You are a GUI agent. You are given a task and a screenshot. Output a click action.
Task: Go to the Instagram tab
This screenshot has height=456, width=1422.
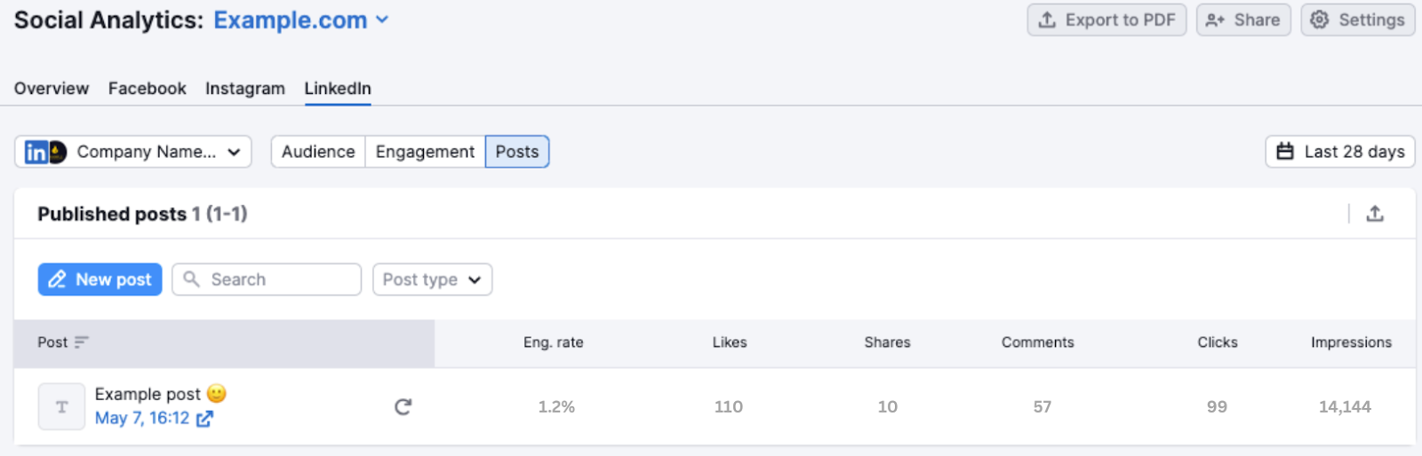(x=245, y=89)
